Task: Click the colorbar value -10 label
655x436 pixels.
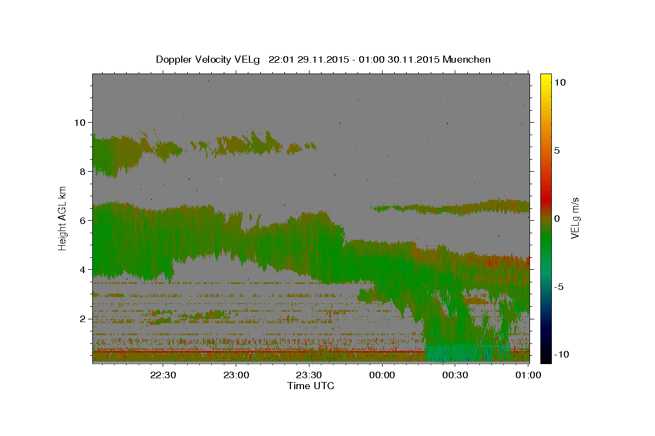Action: tap(562, 354)
